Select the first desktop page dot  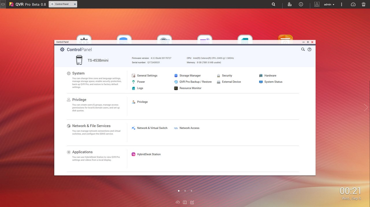179,191
